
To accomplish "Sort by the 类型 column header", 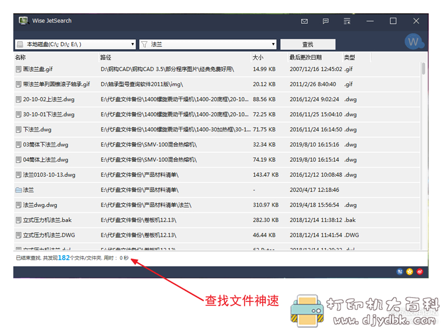I will pyautogui.click(x=349, y=57).
